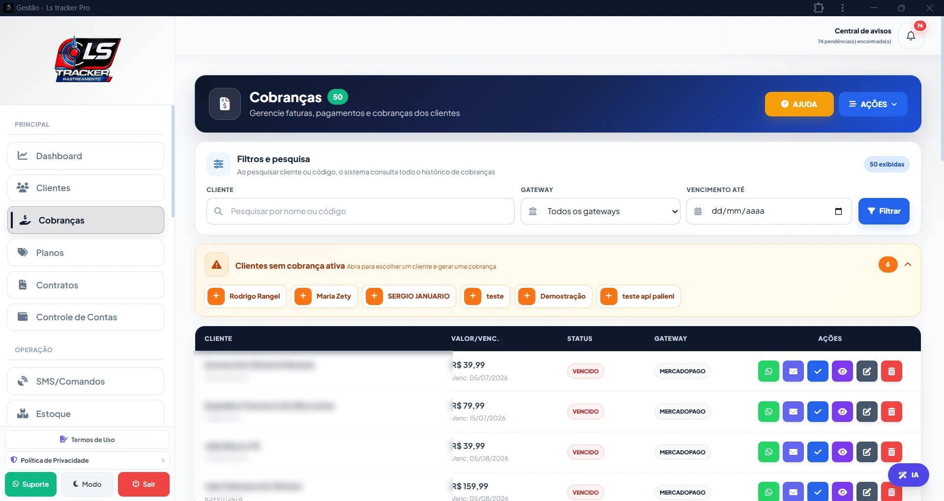Image resolution: width=944 pixels, height=501 pixels.
Task: Add charge for Rodrigo Rangel via plus icon
Action: (x=216, y=296)
